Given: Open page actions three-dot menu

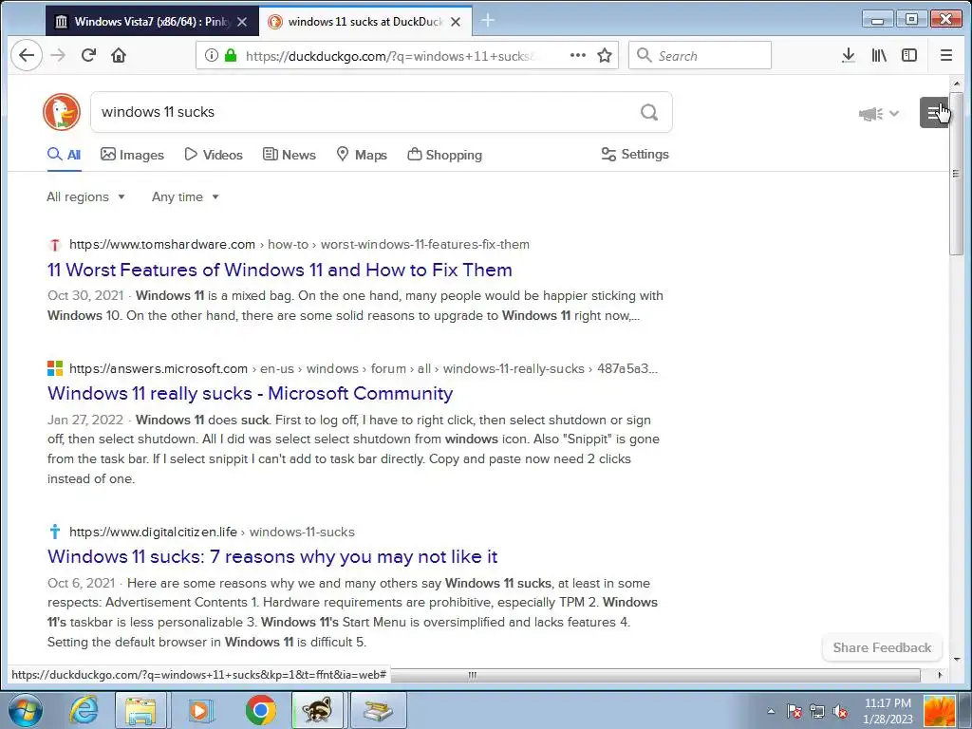Looking at the screenshot, I should (578, 56).
